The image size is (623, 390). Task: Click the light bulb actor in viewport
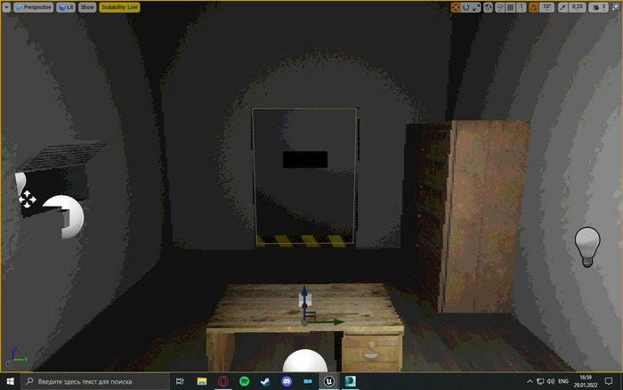[587, 246]
